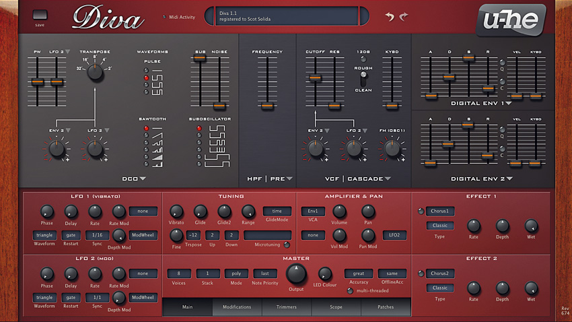Click the LFO 1 Phase knob
572x322 pixels.
click(46, 212)
